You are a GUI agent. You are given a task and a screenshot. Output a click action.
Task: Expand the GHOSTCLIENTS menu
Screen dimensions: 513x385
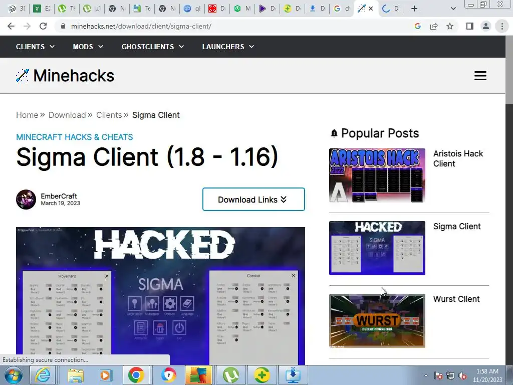click(152, 47)
